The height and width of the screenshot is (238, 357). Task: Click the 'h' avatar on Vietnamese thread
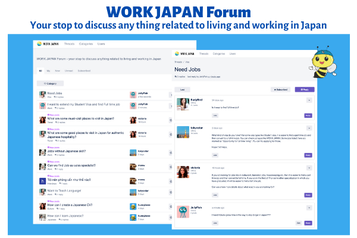pos(43,180)
